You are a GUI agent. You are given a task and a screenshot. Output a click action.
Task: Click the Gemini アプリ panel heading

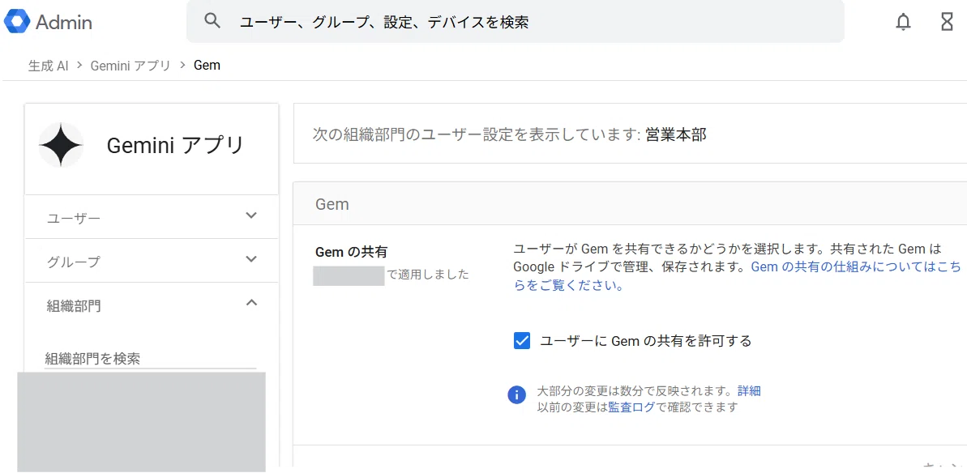(x=175, y=145)
